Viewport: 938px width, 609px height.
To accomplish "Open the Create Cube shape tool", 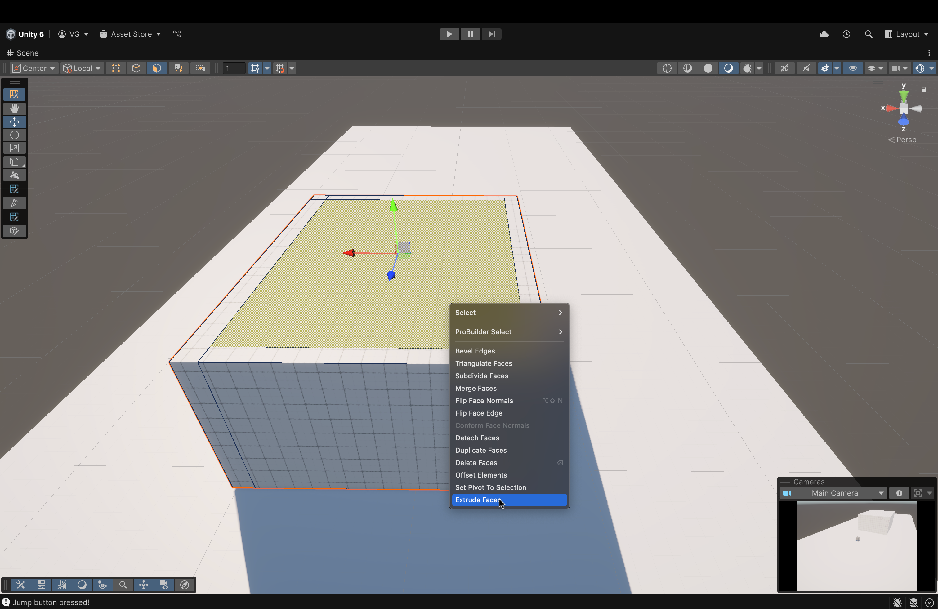I will coord(15,162).
